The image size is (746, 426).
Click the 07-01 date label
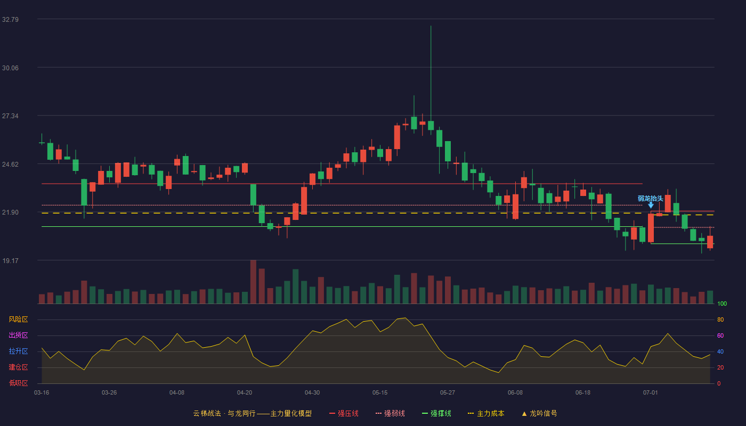[651, 392]
